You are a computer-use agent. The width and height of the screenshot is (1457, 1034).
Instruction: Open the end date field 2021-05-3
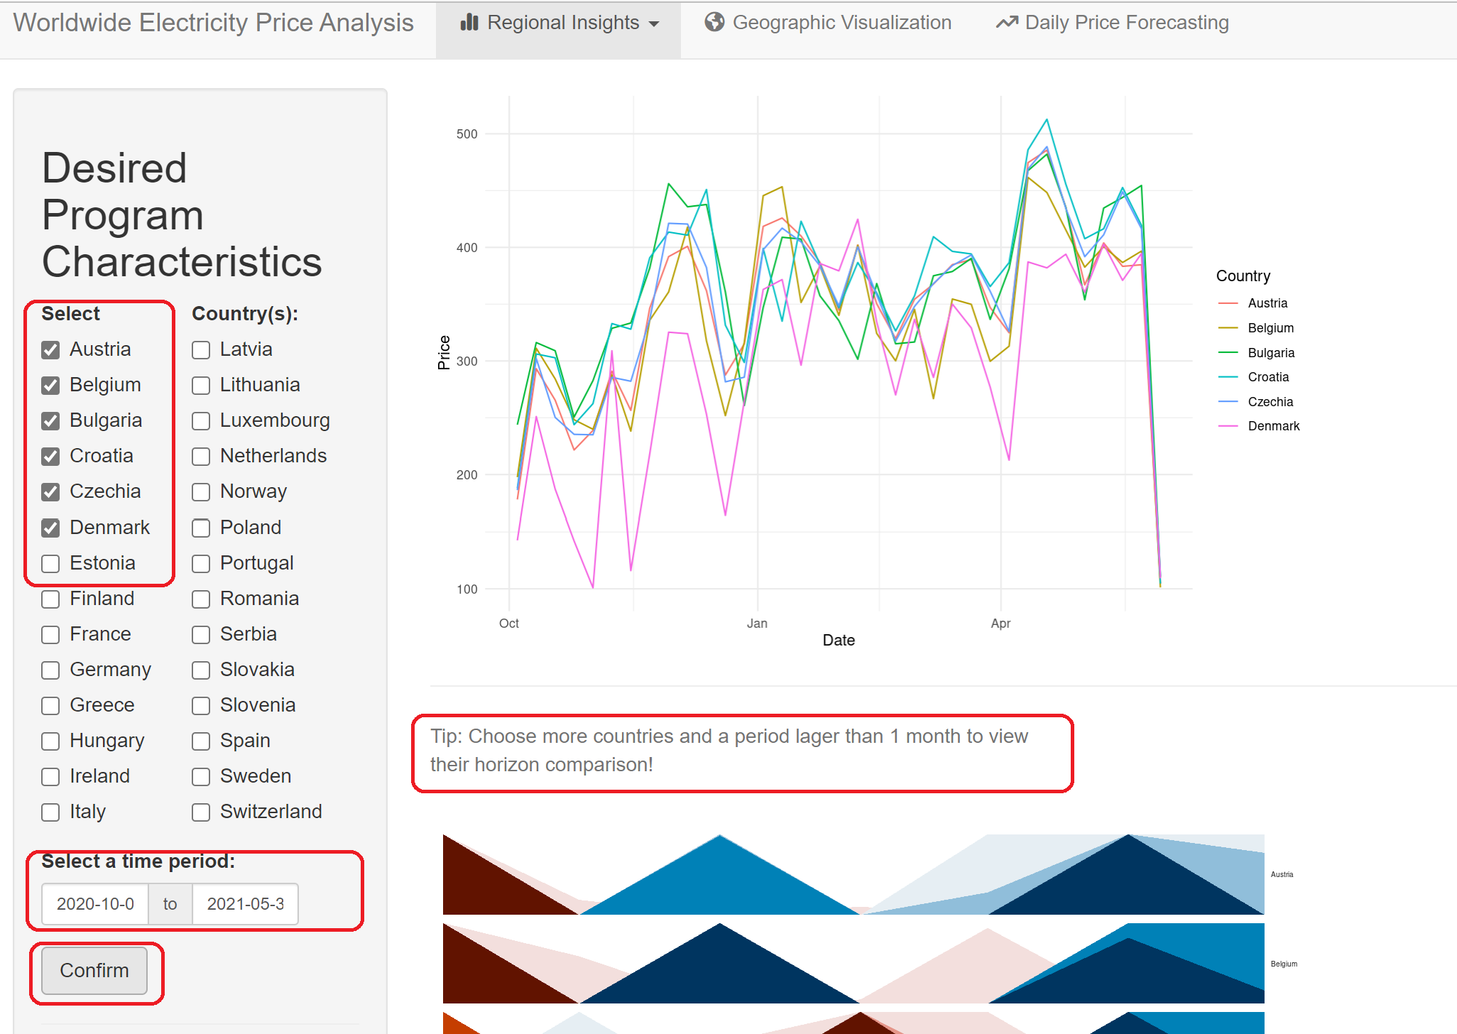pos(245,904)
